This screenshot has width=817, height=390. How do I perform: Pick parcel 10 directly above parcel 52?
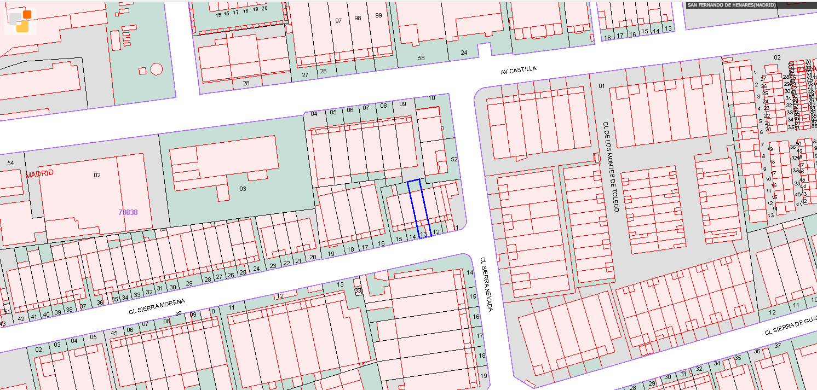click(431, 98)
